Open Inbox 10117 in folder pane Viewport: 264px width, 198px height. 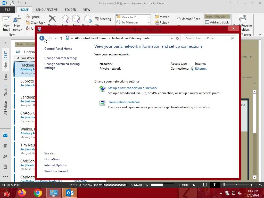pyautogui.click(x=6, y=60)
